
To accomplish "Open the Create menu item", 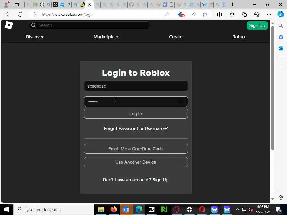I will tap(176, 37).
